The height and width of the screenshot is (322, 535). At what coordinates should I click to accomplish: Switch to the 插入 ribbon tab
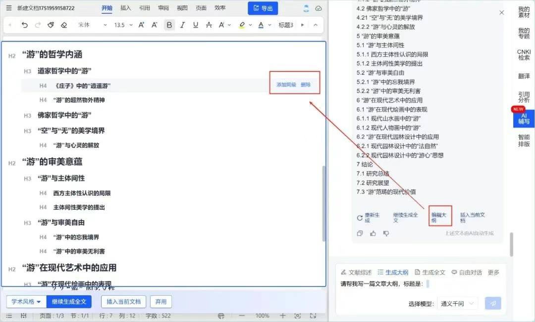[126, 8]
